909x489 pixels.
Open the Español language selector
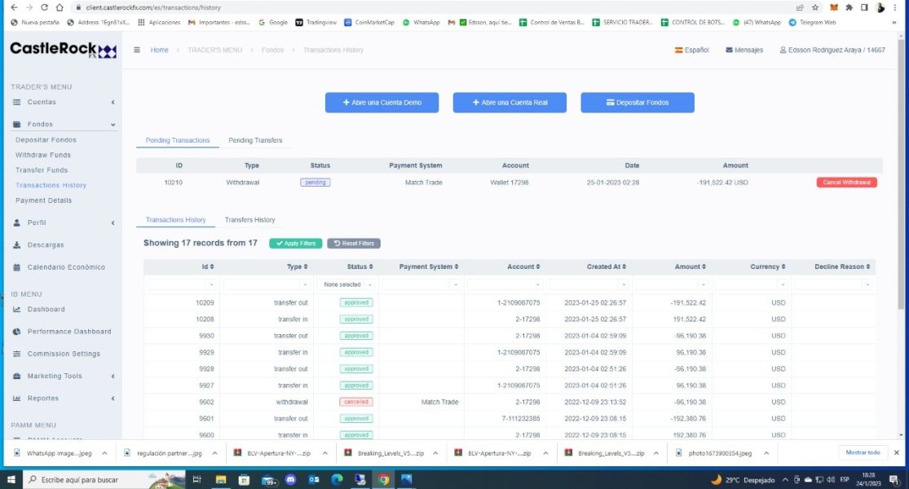[691, 50]
